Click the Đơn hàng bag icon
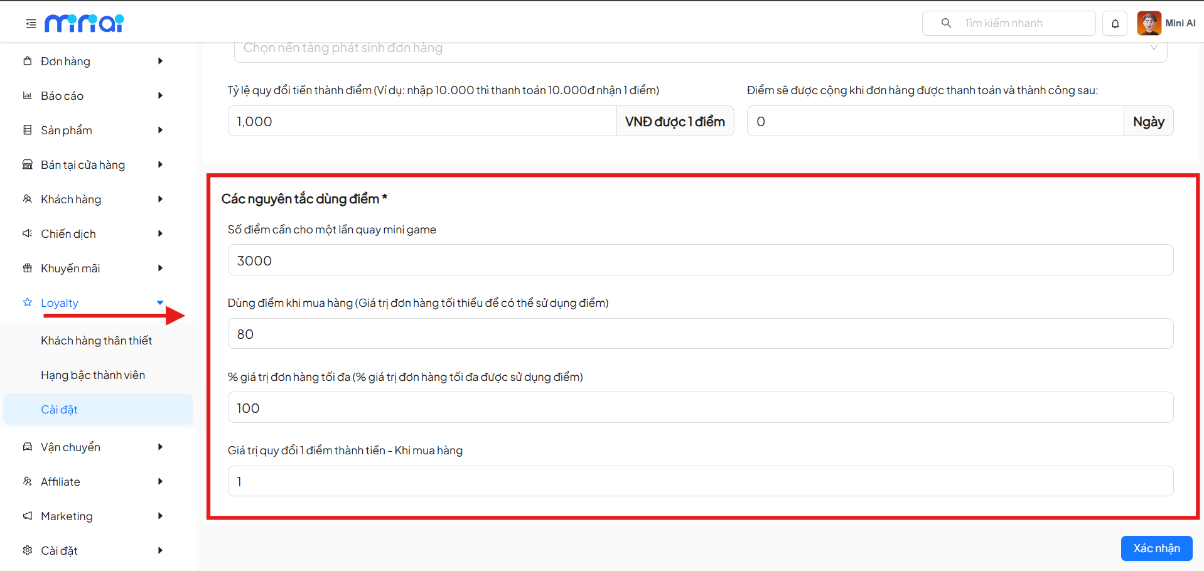 tap(28, 61)
